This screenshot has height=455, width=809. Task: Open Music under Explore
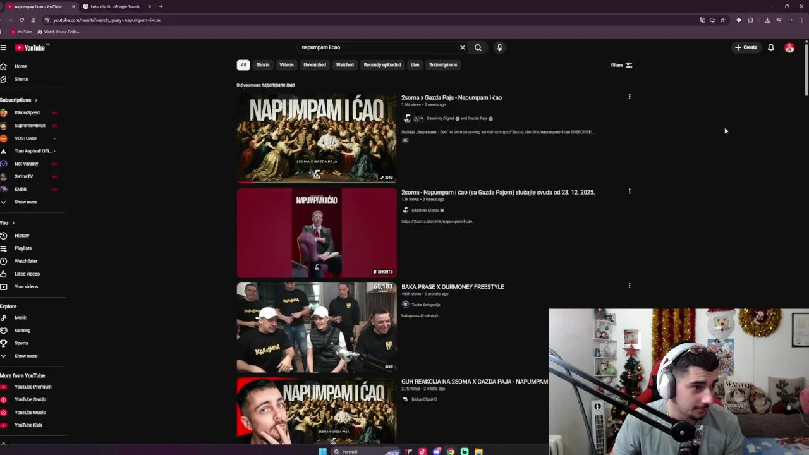pos(21,318)
